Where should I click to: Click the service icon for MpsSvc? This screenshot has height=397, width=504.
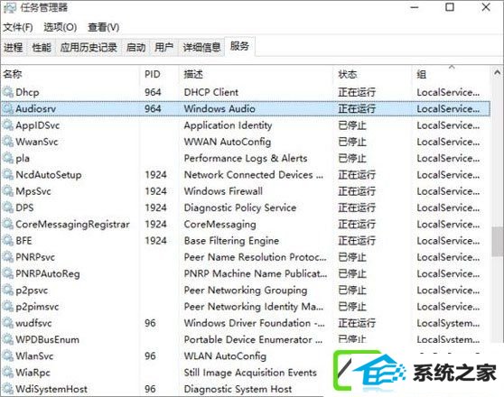click(x=8, y=191)
